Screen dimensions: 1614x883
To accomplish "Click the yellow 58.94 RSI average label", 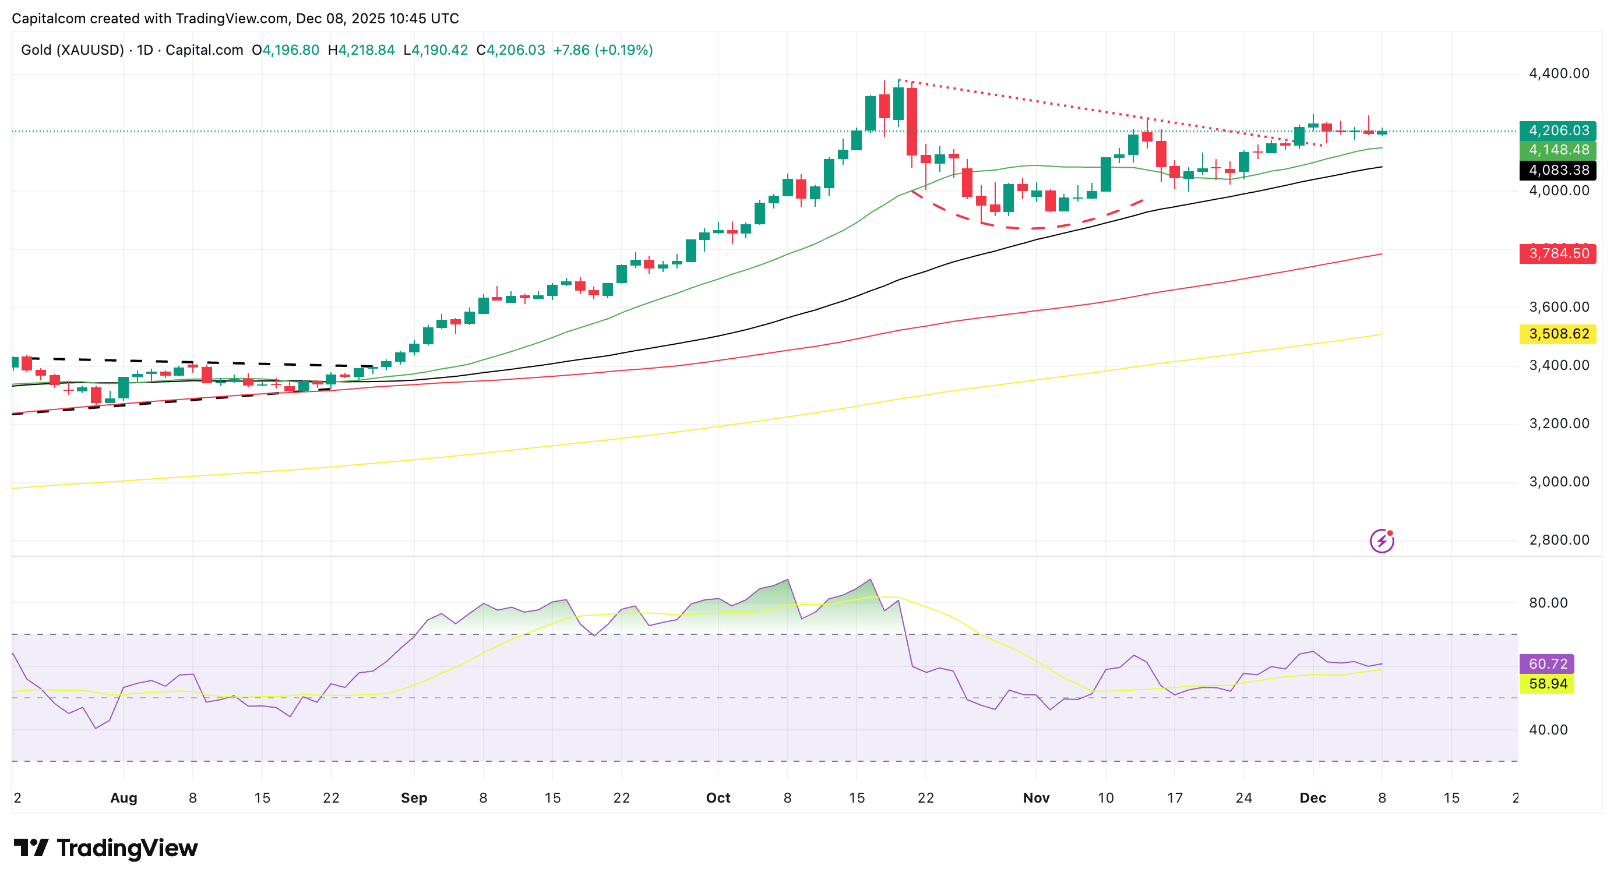I will pos(1547,684).
